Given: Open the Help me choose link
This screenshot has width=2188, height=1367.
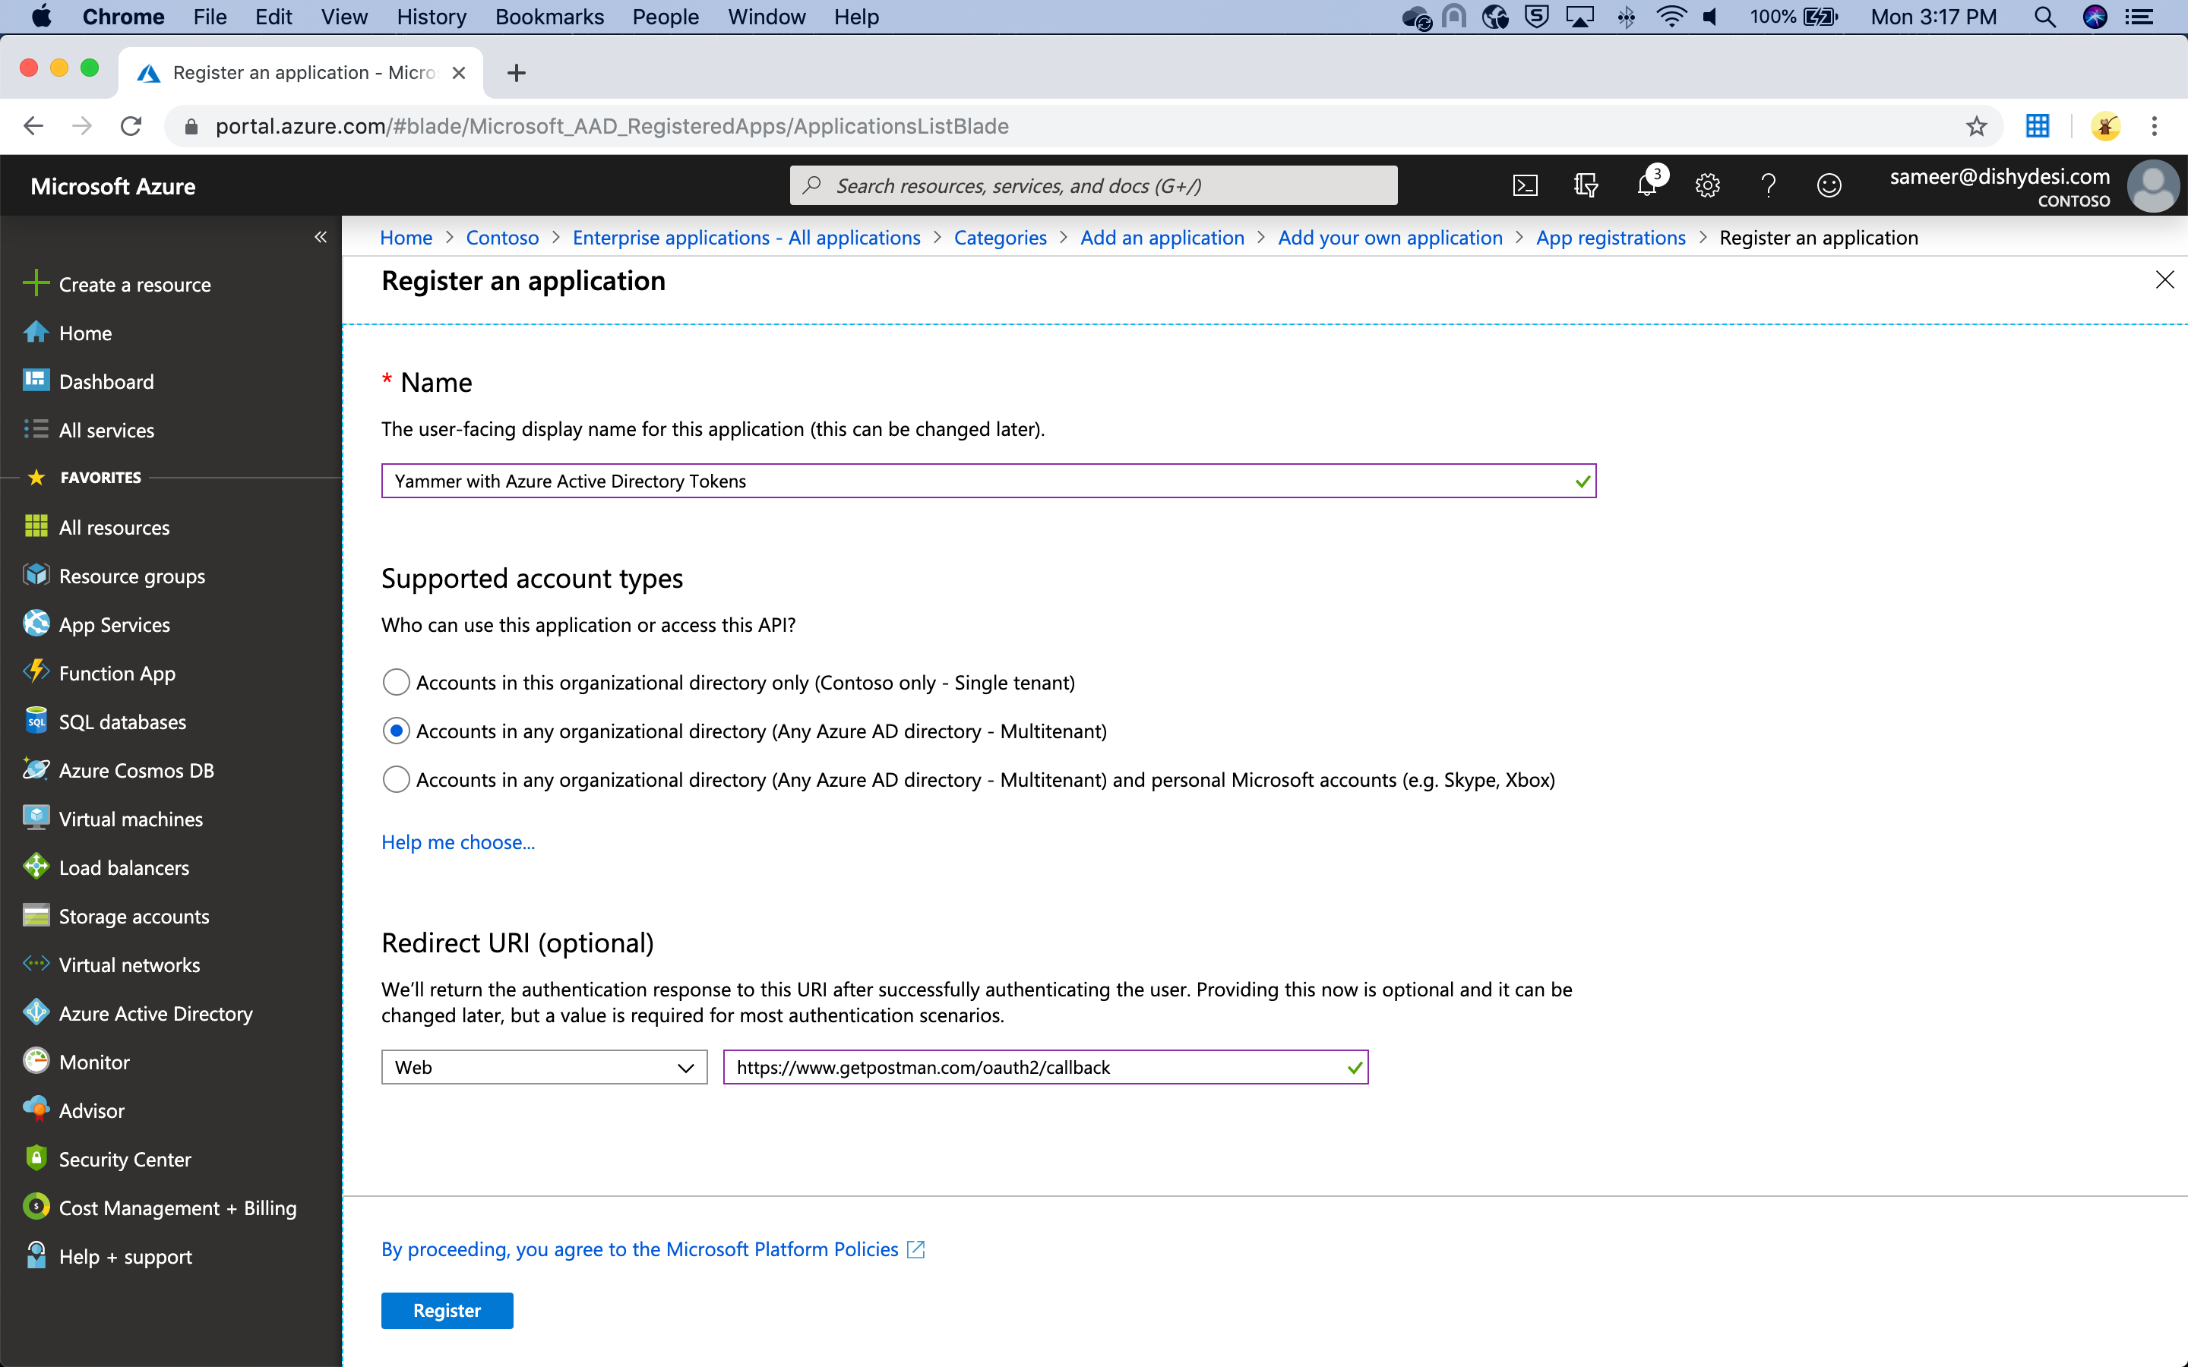Looking at the screenshot, I should [457, 841].
